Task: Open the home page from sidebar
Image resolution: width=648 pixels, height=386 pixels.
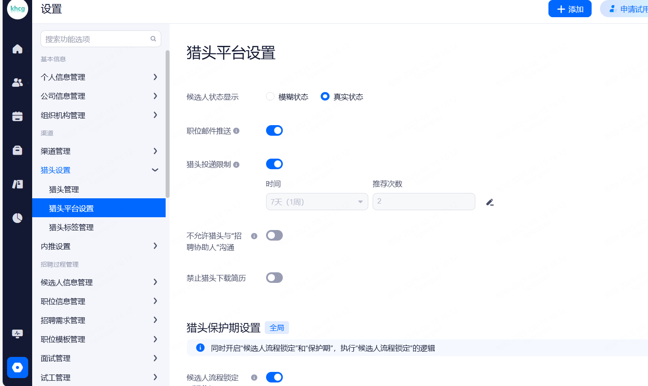Action: pyautogui.click(x=17, y=49)
